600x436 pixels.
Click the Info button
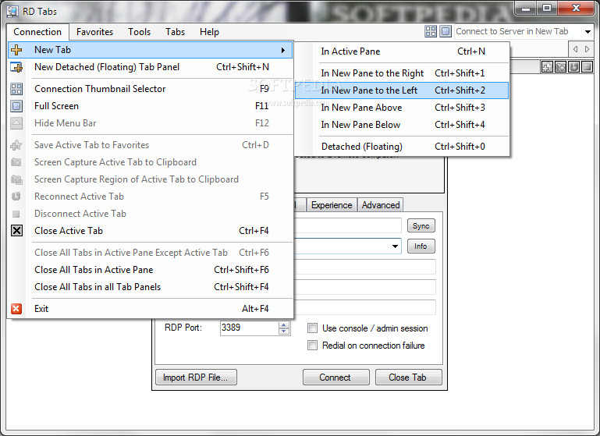421,246
